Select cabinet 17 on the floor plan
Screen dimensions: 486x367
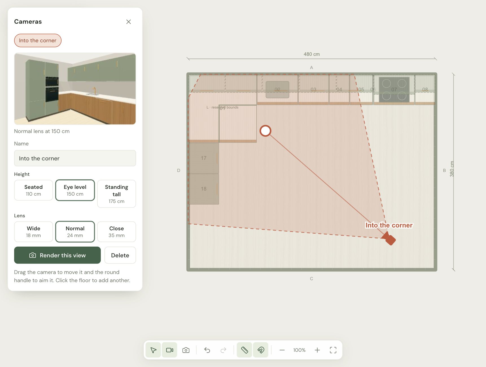pos(204,158)
